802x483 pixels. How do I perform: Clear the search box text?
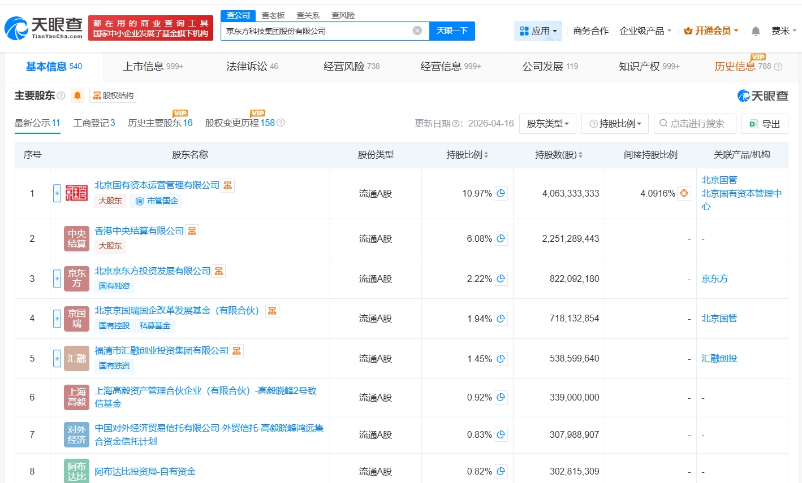click(x=417, y=31)
